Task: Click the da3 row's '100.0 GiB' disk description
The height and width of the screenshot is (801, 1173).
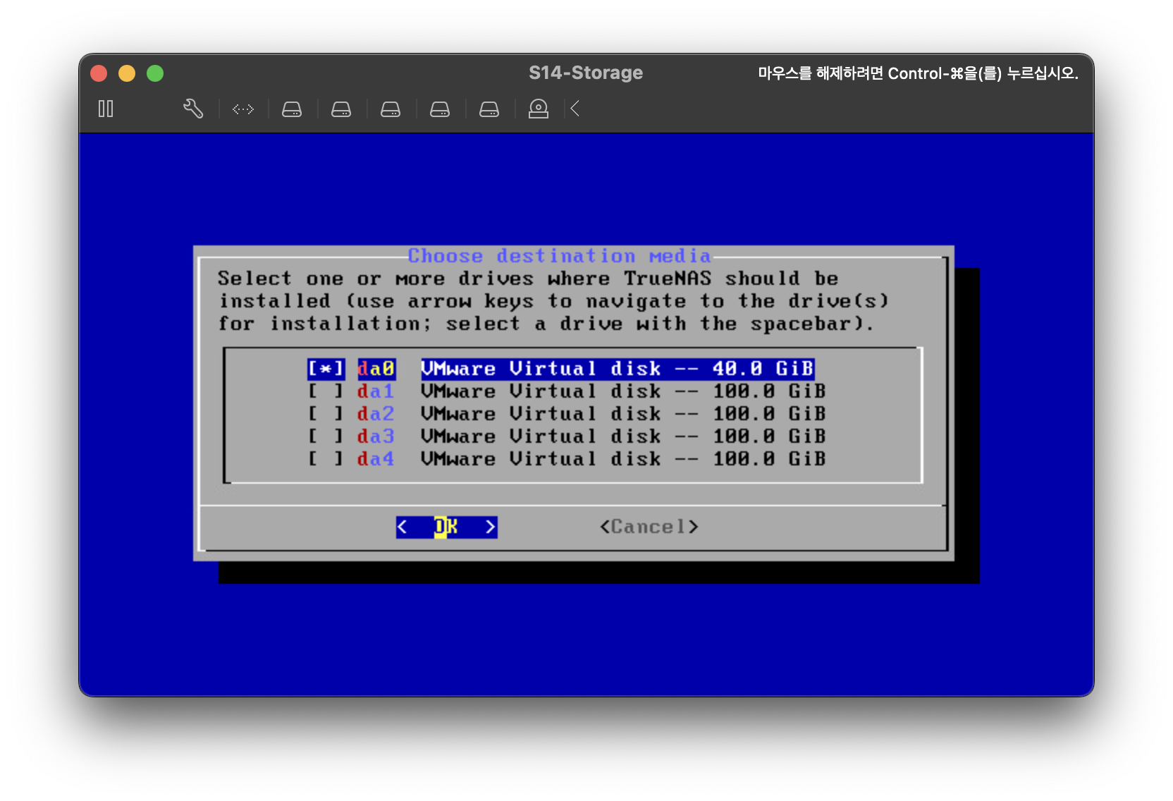Action: (623, 436)
